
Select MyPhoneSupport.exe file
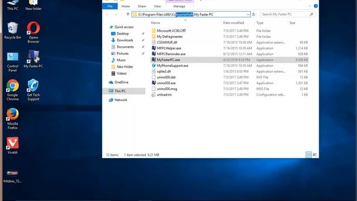tap(230, 66)
